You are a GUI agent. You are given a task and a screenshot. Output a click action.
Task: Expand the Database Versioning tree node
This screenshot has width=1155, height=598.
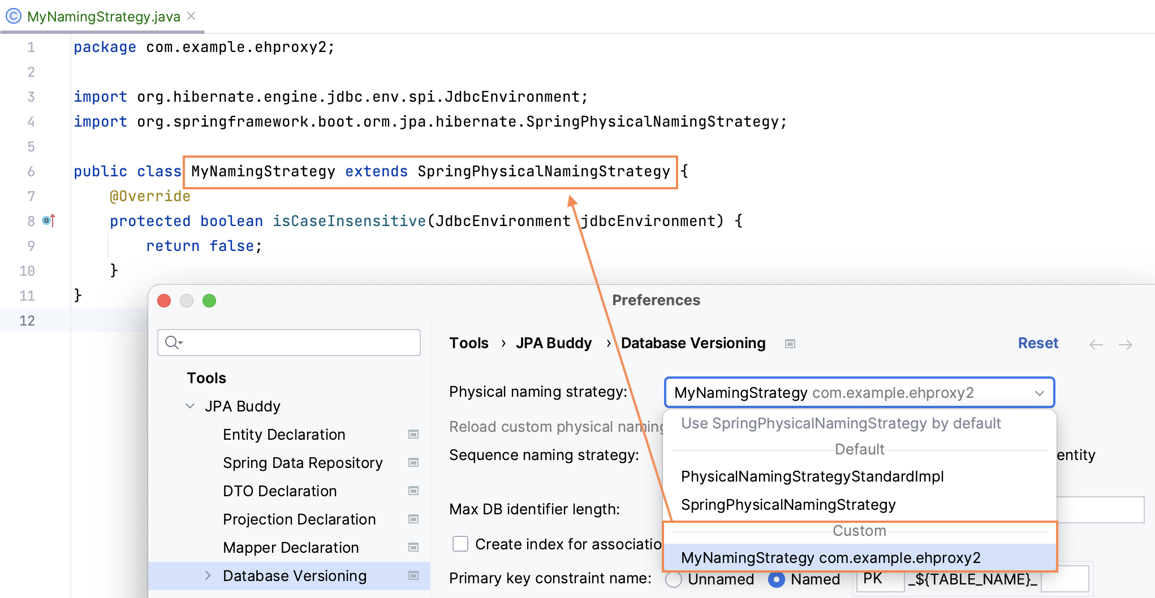coord(208,575)
